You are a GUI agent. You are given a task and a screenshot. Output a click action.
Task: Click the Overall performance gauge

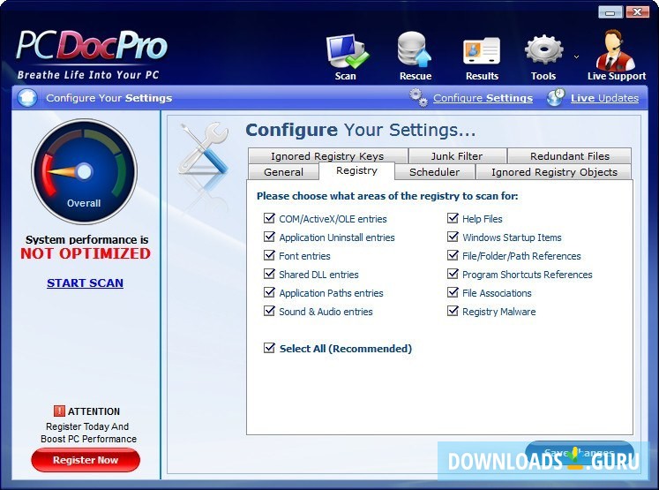pyautogui.click(x=84, y=171)
